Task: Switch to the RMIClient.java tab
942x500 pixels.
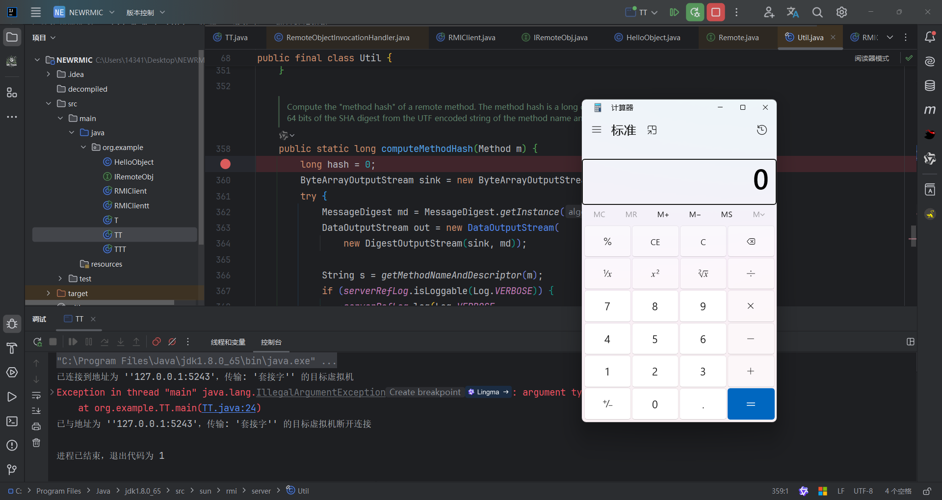Action: tap(466, 37)
